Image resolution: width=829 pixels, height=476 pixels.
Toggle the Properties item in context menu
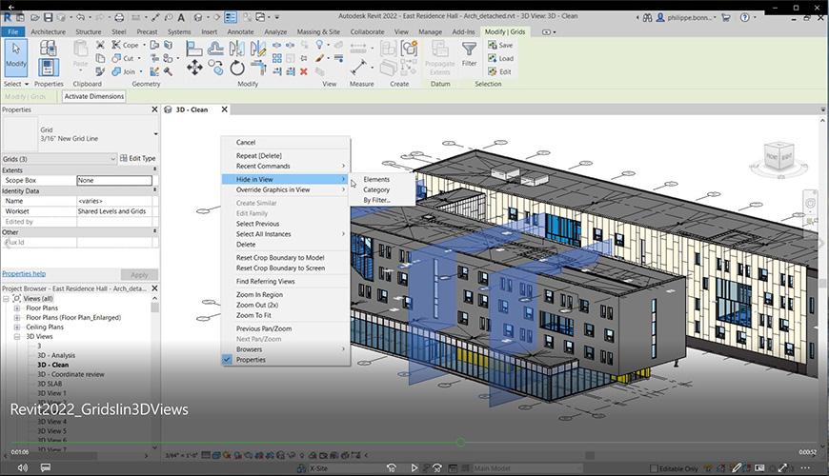point(286,360)
